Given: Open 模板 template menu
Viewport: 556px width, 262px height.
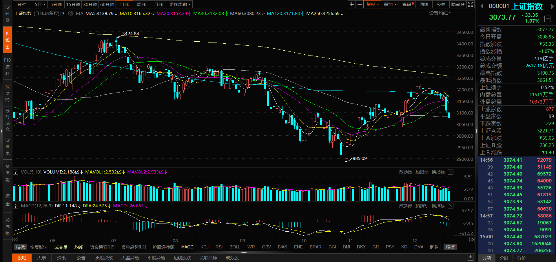Looking at the screenshot, I should click(x=450, y=247).
